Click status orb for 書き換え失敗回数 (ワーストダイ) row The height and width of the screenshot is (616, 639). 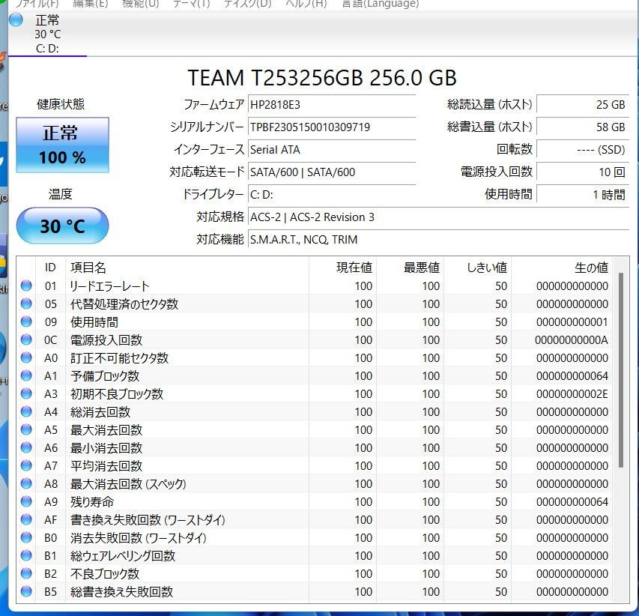26,519
